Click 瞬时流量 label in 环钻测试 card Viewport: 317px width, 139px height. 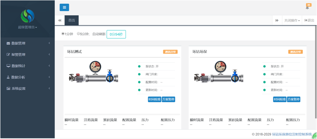[x=71, y=120]
